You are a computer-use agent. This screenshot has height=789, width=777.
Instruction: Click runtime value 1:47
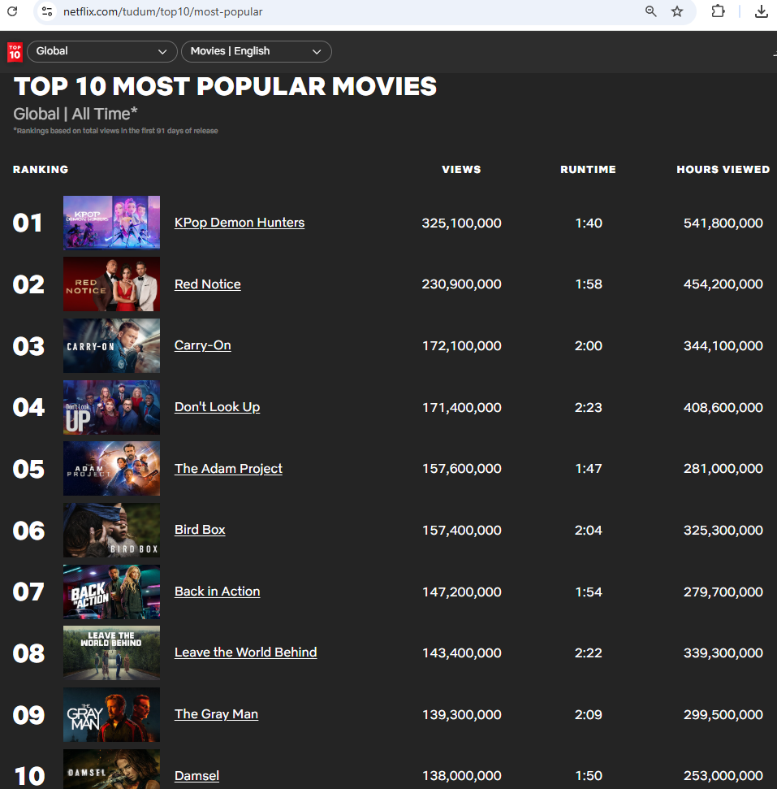(x=589, y=469)
